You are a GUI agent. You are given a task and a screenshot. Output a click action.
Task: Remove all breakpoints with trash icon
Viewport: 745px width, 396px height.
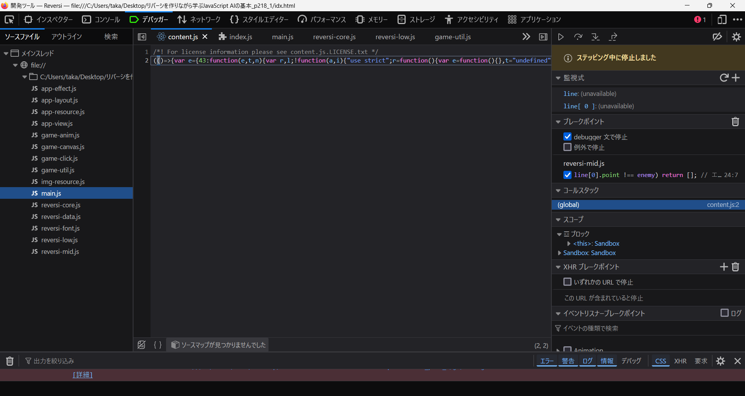tap(735, 122)
